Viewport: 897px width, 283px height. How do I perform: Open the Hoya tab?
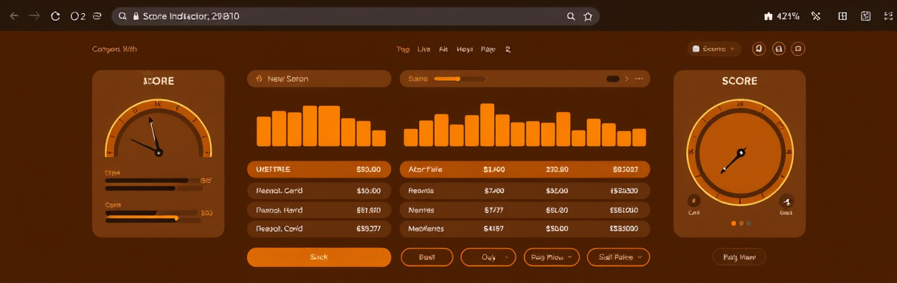click(x=465, y=49)
